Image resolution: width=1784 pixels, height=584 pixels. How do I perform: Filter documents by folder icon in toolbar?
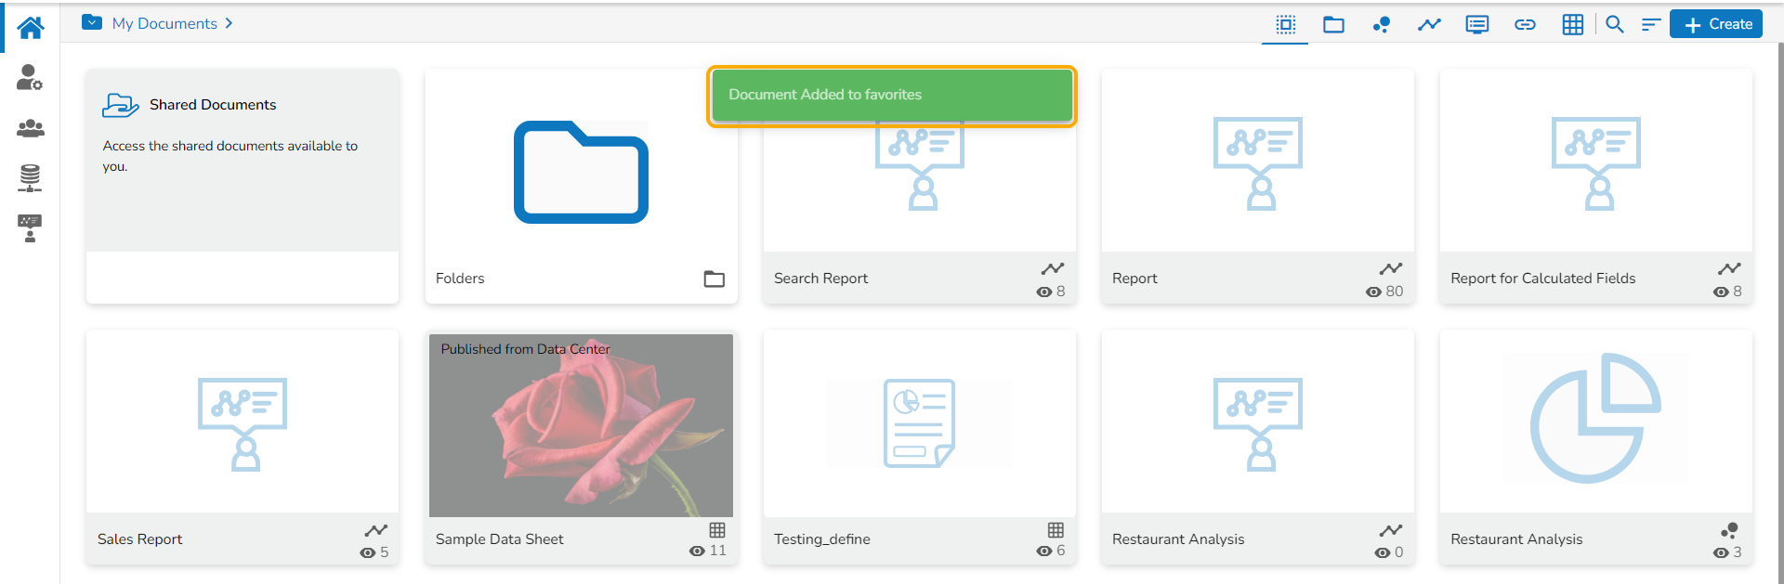(x=1333, y=25)
